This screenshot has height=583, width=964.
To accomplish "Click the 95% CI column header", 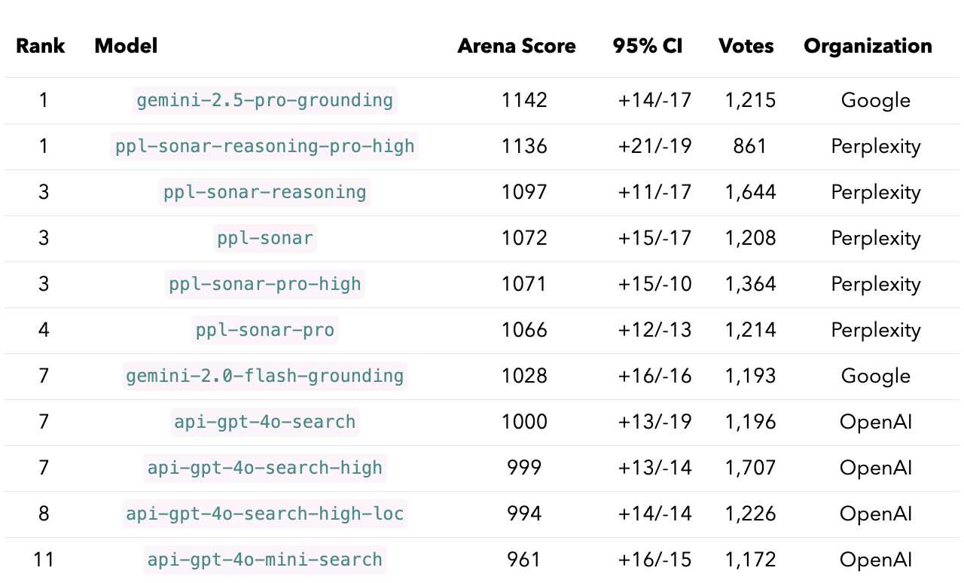I will tap(648, 46).
